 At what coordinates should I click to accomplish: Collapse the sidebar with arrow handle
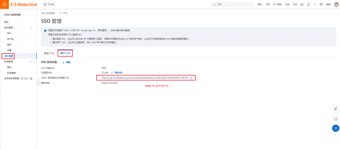coord(38,82)
